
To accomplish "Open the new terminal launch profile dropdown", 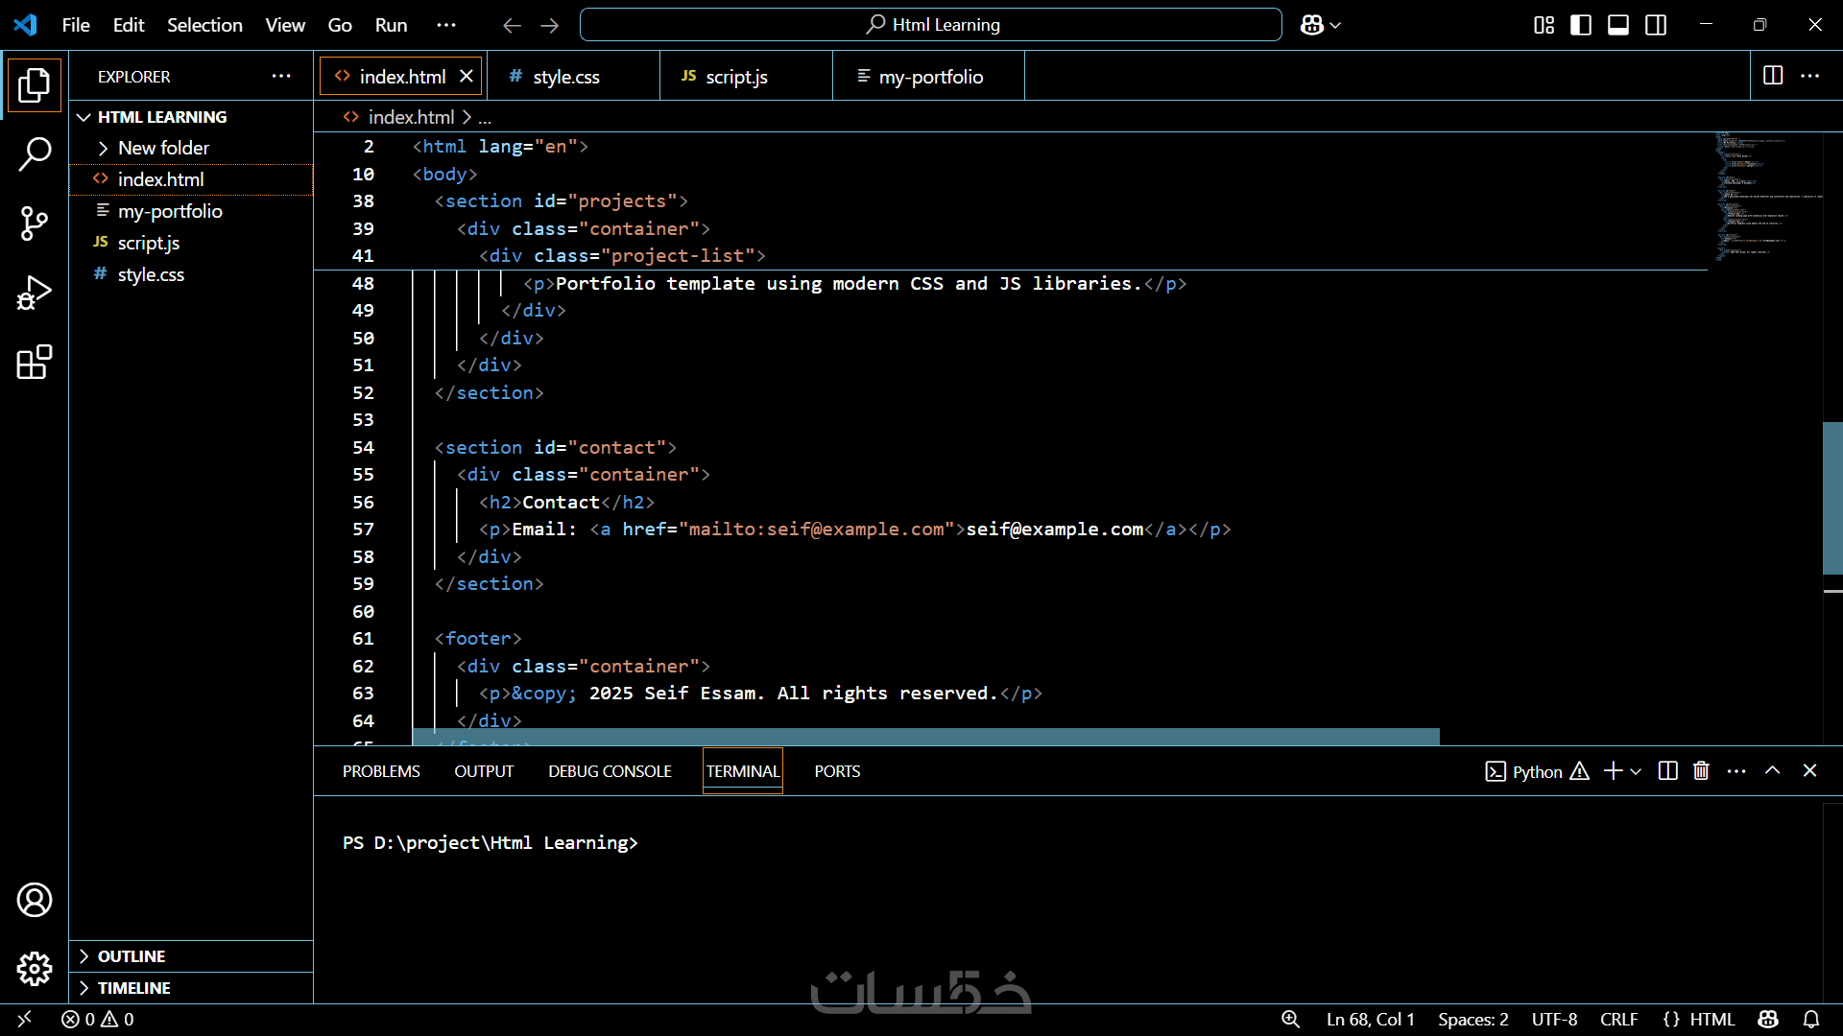I will (1636, 771).
